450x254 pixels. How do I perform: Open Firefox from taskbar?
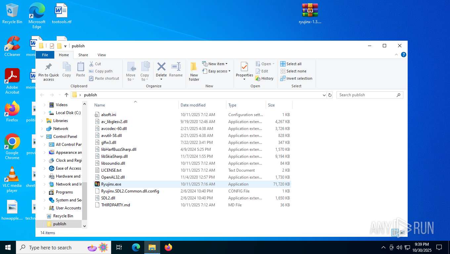(168, 247)
